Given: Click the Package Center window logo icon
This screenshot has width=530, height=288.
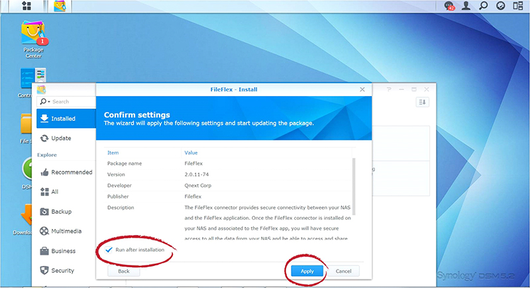Looking at the screenshot, I should click(x=41, y=89).
